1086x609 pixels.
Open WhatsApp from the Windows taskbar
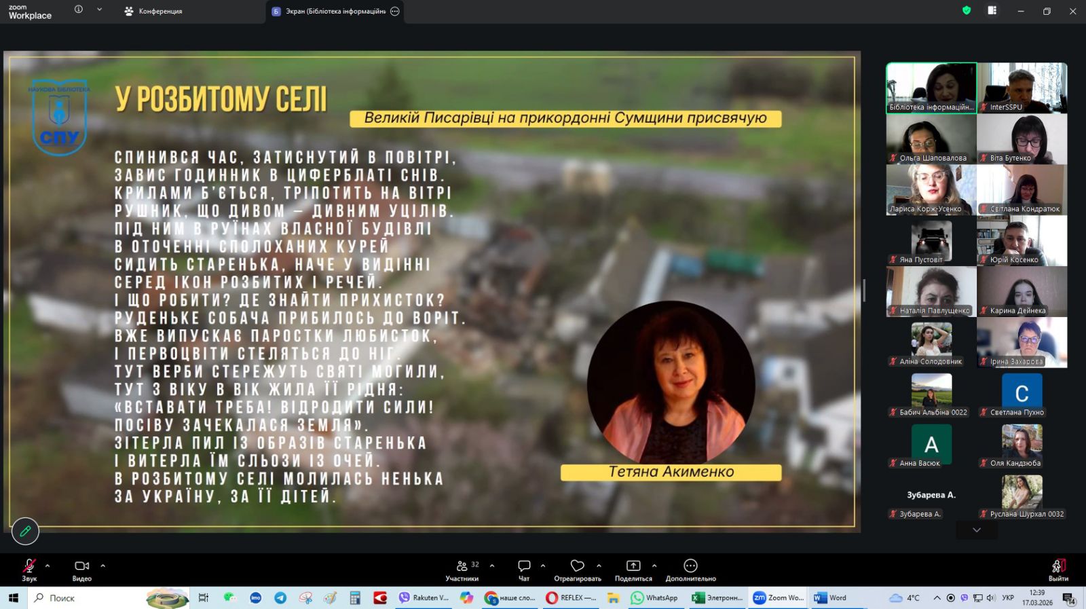pyautogui.click(x=654, y=598)
